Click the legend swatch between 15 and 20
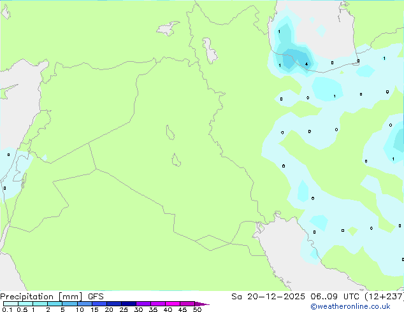 [99, 304]
